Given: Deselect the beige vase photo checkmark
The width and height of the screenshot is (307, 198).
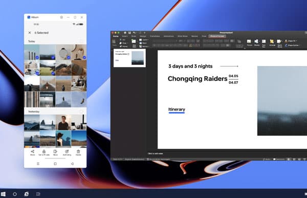Looking at the screenshot, I should tap(84, 57).
